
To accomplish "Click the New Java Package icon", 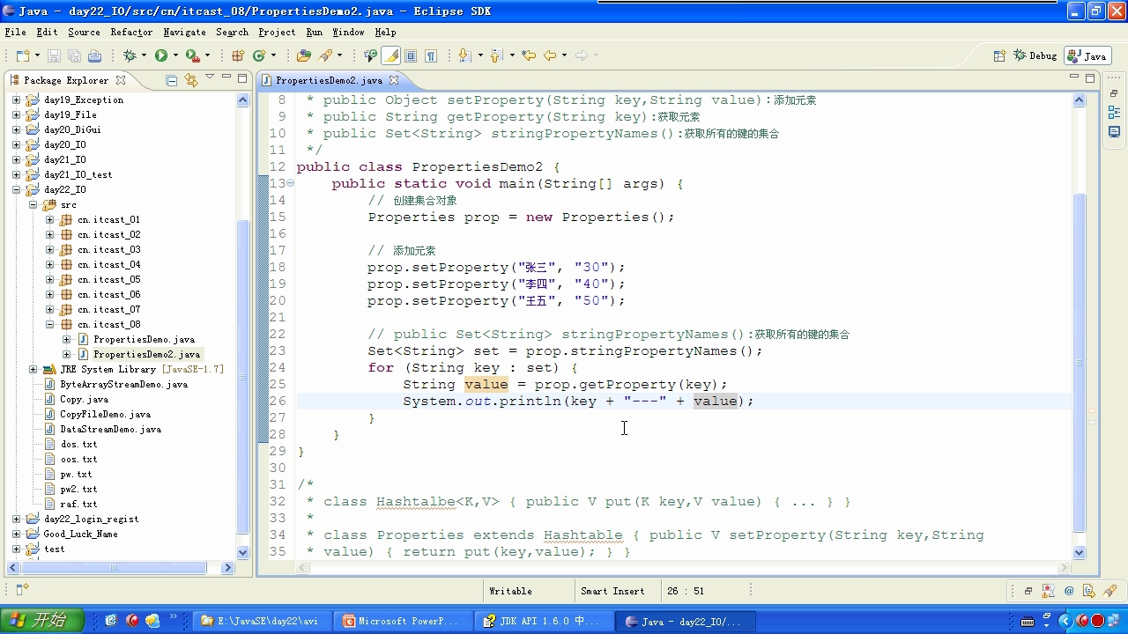I will pyautogui.click(x=237, y=55).
